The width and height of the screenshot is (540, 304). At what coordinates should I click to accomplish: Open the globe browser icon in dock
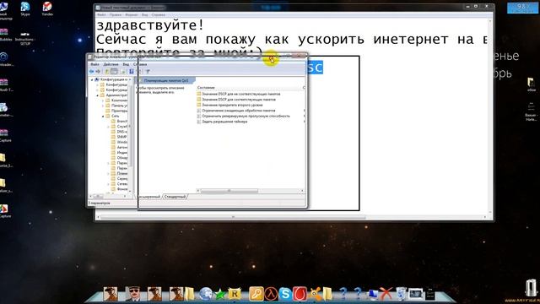[206, 294]
